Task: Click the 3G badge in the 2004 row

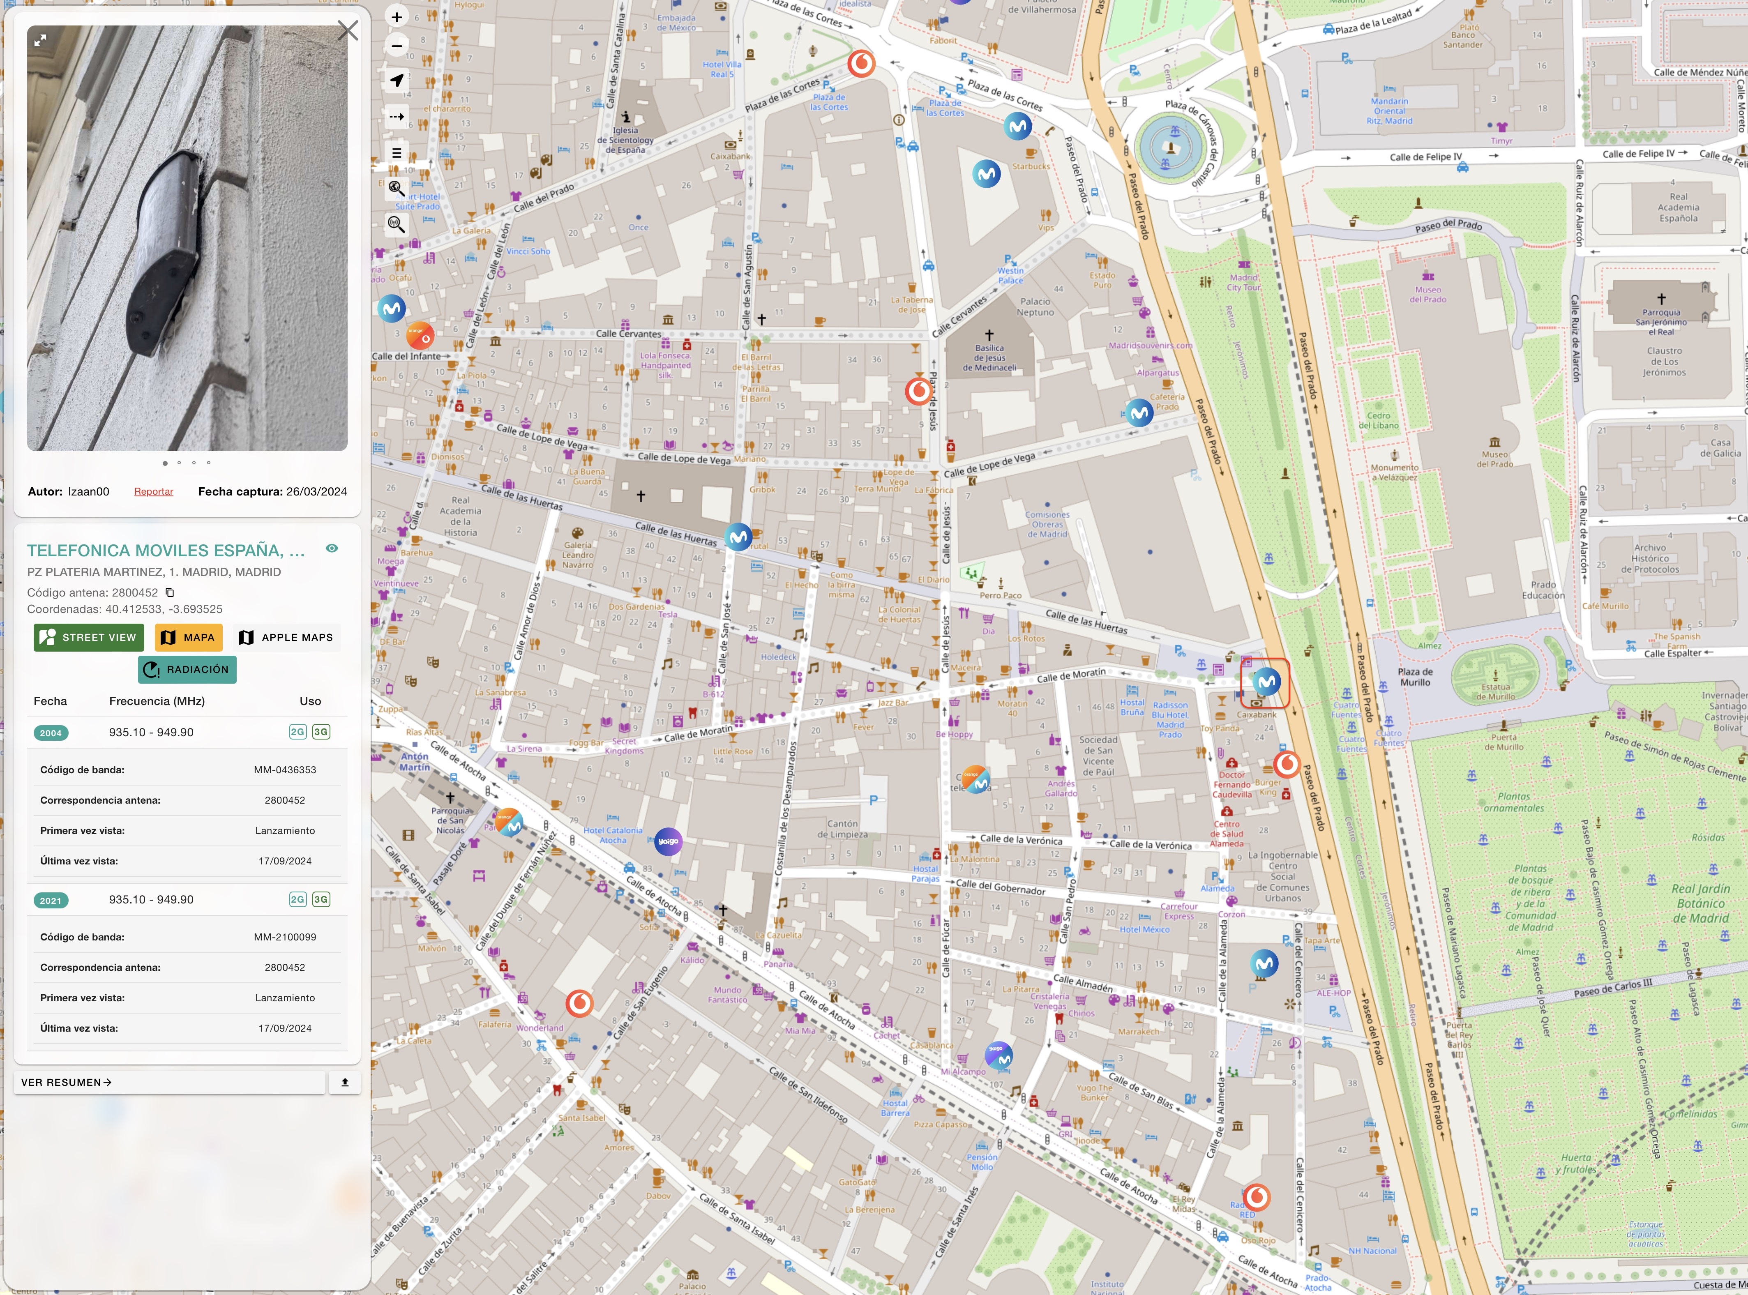Action: [321, 732]
